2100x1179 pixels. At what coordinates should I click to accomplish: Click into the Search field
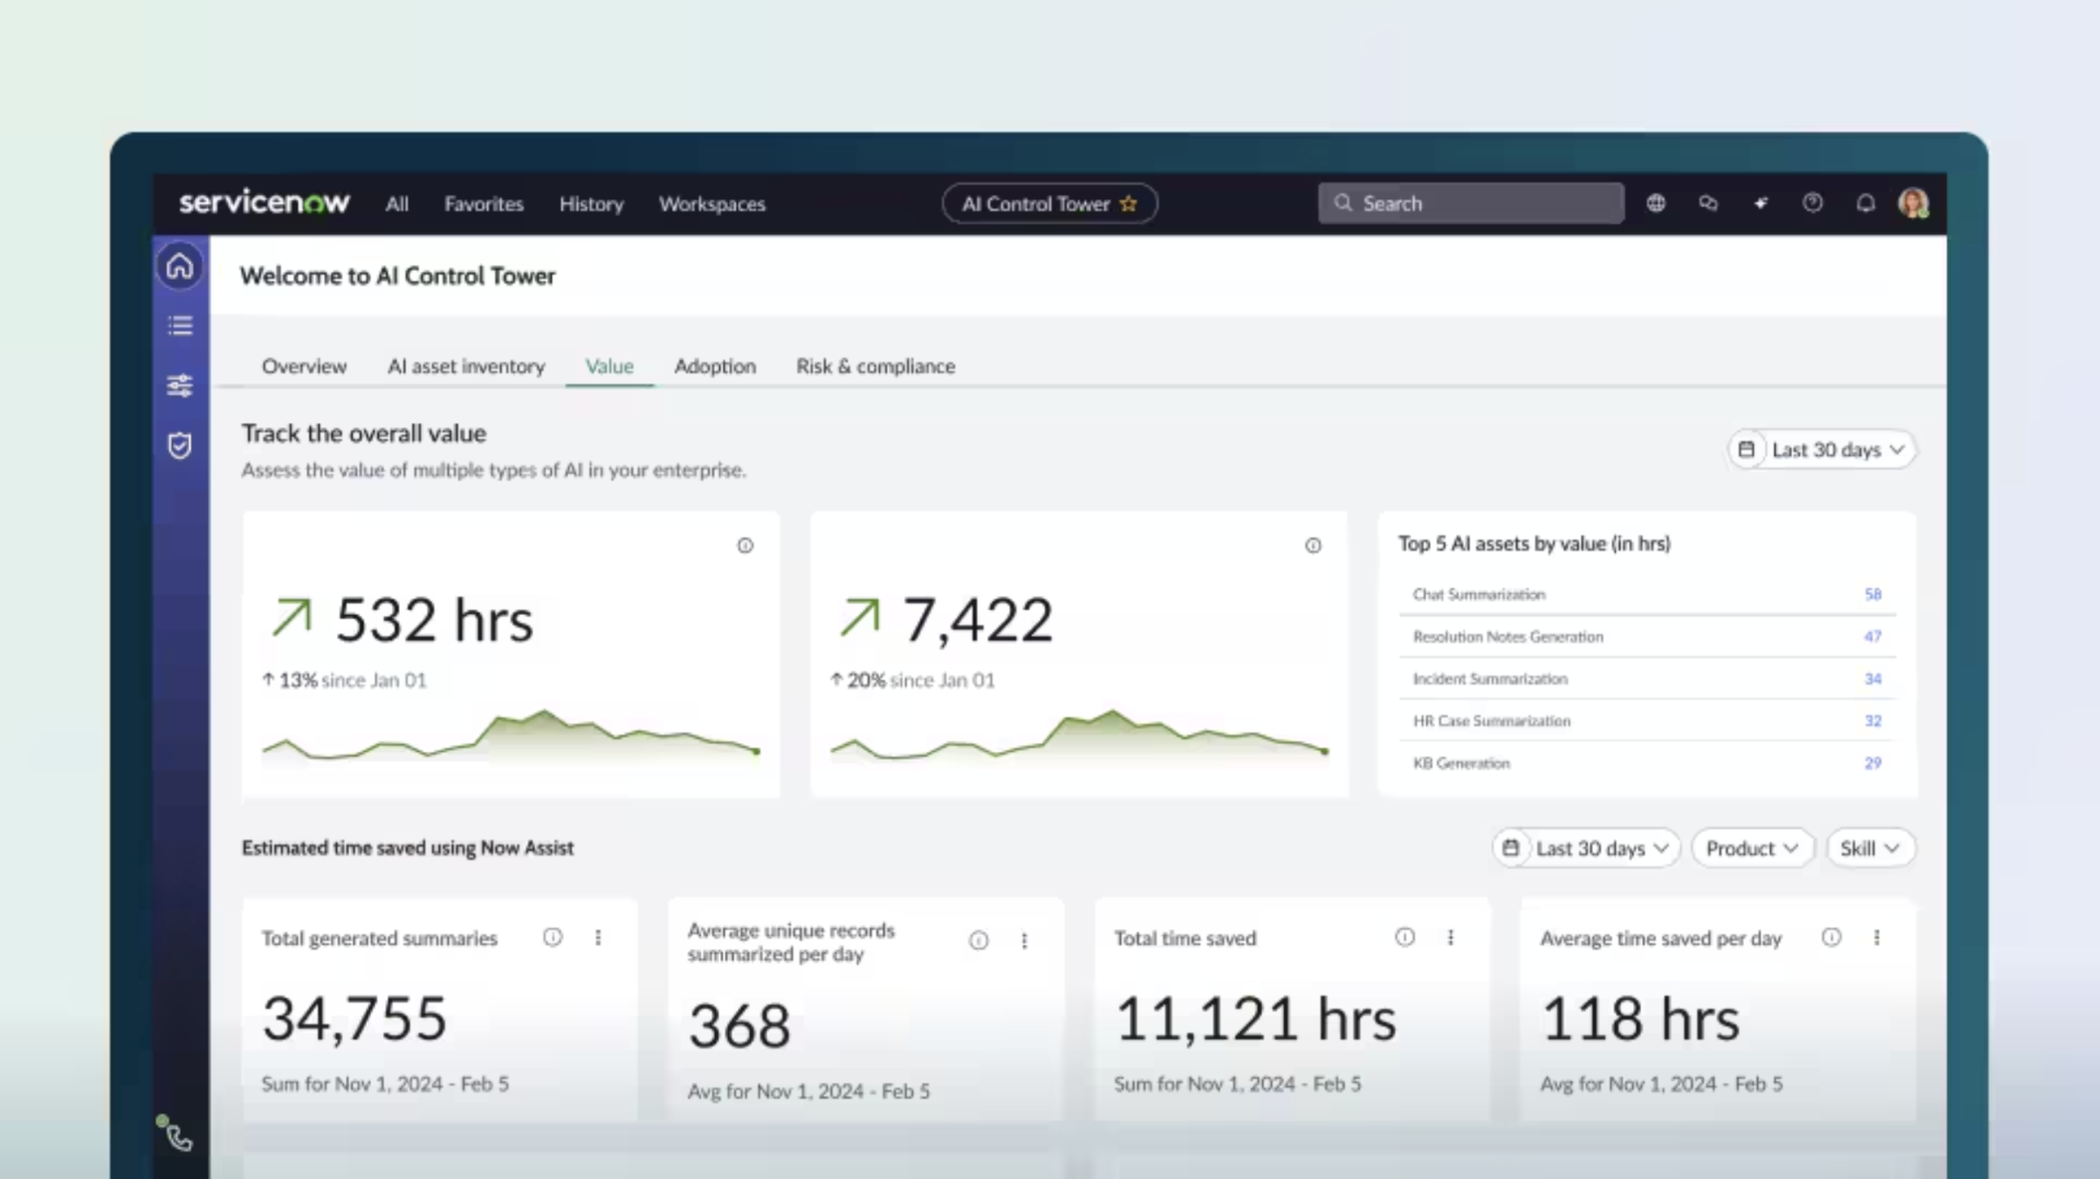click(1470, 204)
